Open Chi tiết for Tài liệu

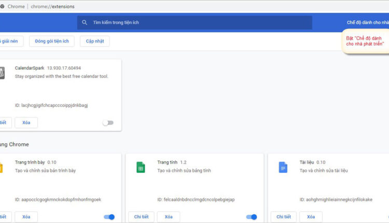[284, 217]
